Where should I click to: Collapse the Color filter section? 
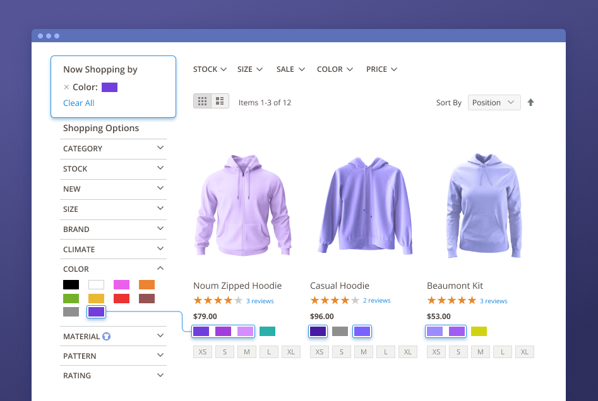(x=160, y=269)
